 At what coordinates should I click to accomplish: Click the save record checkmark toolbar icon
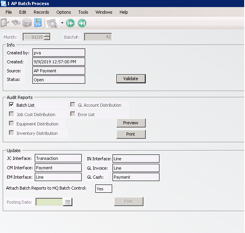[5, 23]
